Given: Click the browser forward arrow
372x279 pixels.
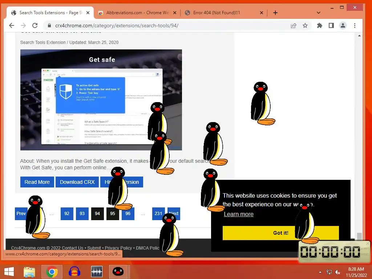Looking at the screenshot, I should tap(23, 25).
